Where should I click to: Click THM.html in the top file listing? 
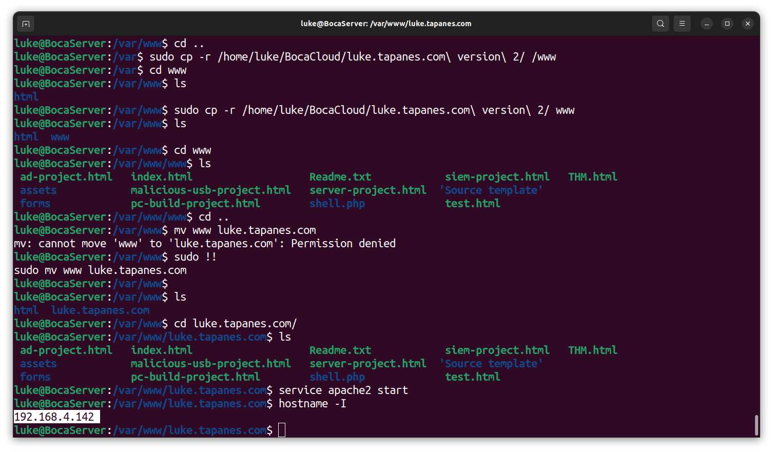coord(592,176)
